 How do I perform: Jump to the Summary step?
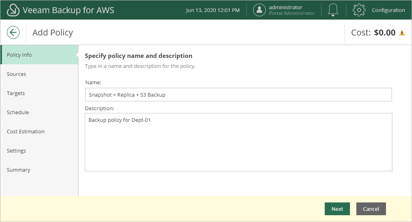(x=39, y=170)
